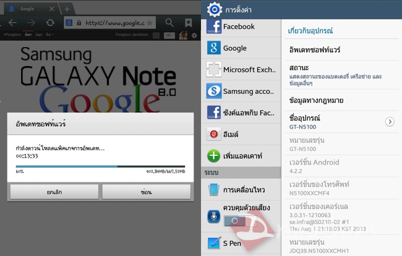Open ซิงค์แอพกับ Fac.. sync icon
The height and width of the screenshot is (256, 402).
[214, 113]
